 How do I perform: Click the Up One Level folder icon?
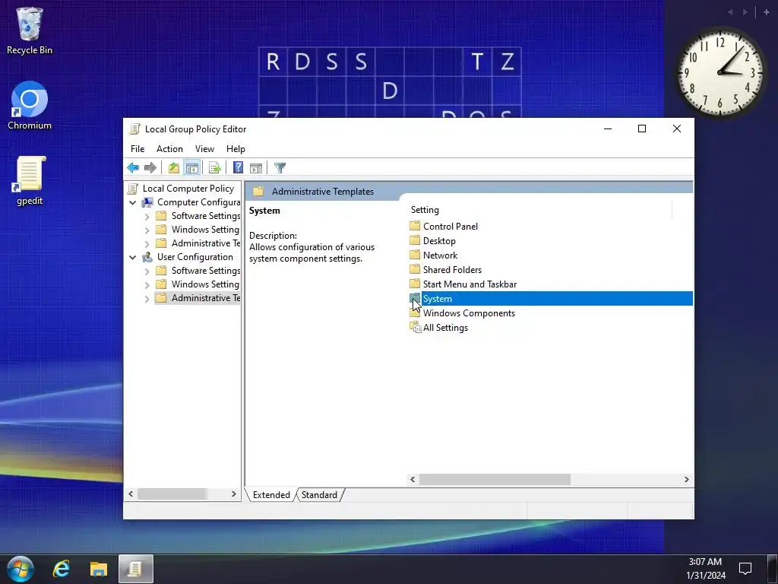coord(174,168)
